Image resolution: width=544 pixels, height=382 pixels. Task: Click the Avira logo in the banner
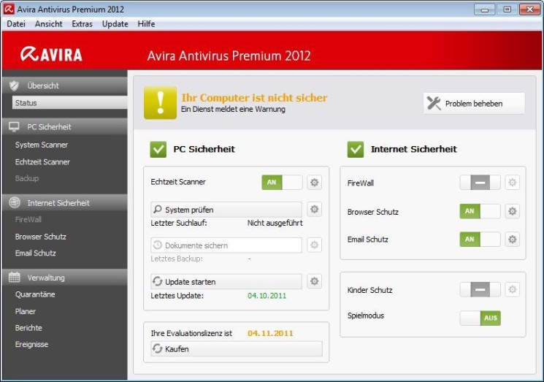pos(51,55)
